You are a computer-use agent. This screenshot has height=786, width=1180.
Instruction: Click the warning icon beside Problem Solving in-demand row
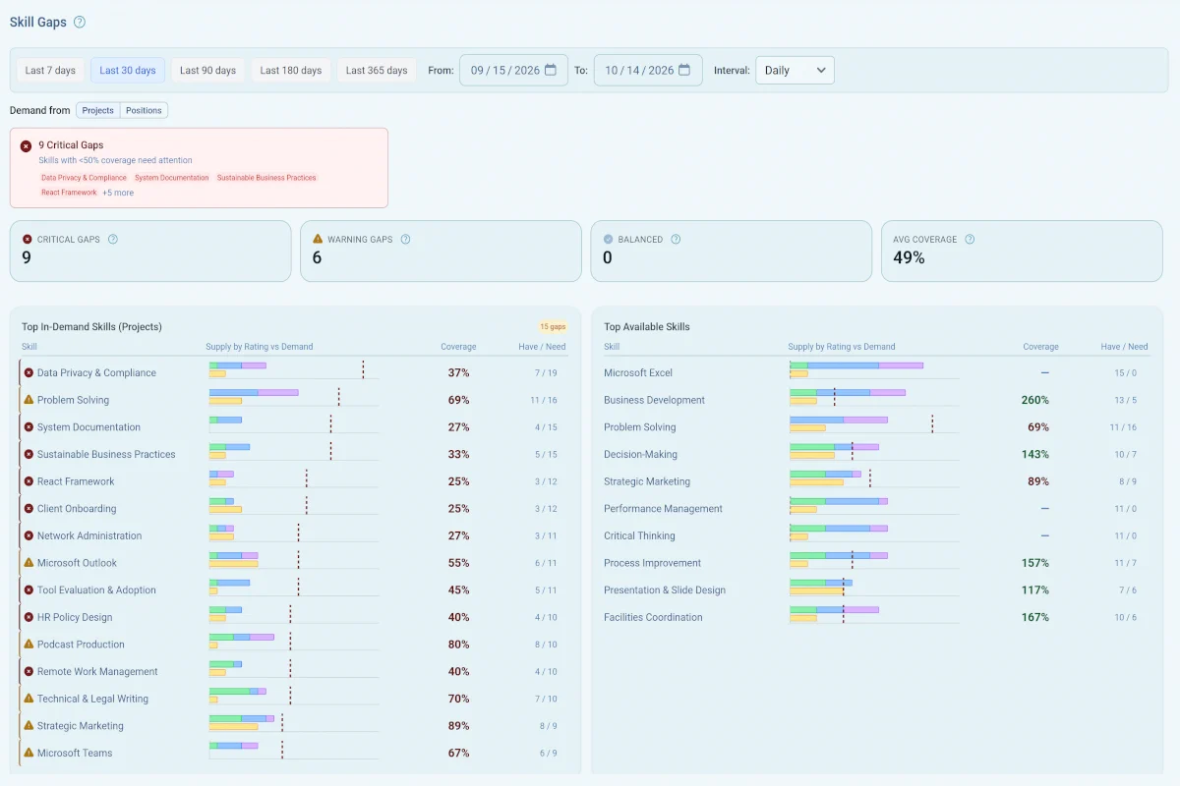29,400
